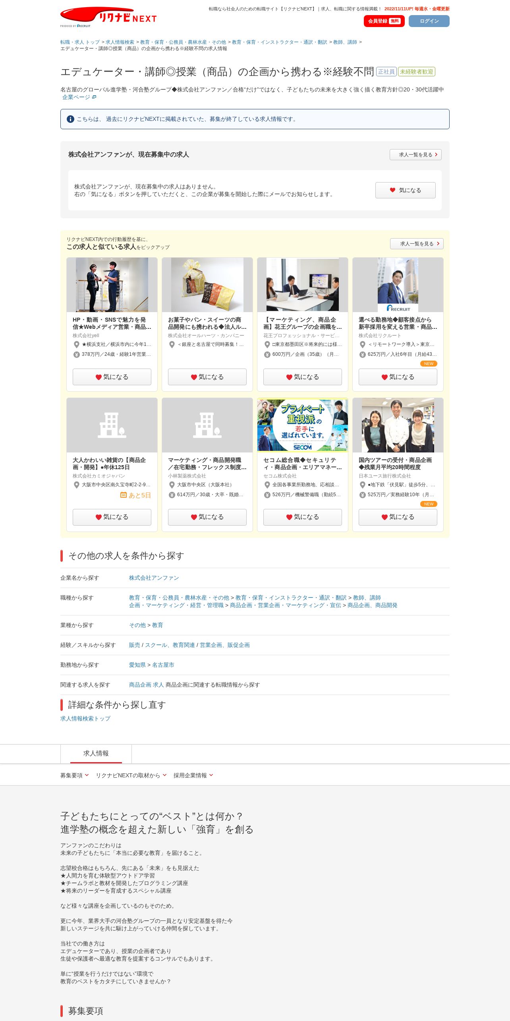Open 商品企画、商品開発 job category link
510x1021 pixels.
(372, 605)
